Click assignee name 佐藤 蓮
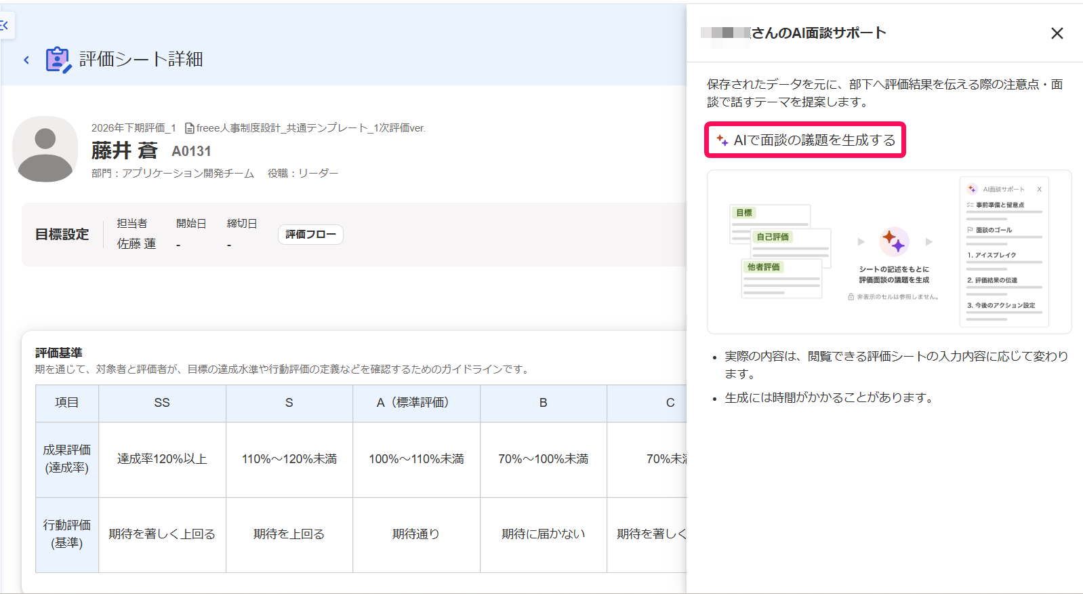 click(x=136, y=244)
